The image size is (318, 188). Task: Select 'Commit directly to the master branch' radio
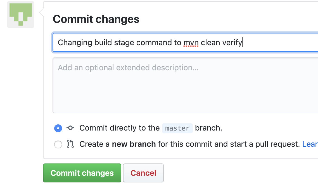(x=58, y=128)
